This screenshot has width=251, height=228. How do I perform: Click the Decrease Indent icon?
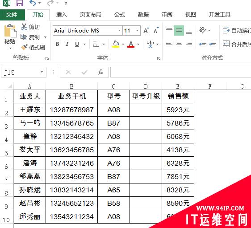pos(203,44)
